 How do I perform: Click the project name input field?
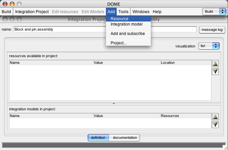point(105,29)
